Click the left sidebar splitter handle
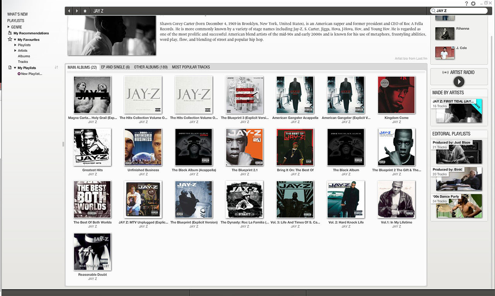This screenshot has width=495, height=296. 63,144
